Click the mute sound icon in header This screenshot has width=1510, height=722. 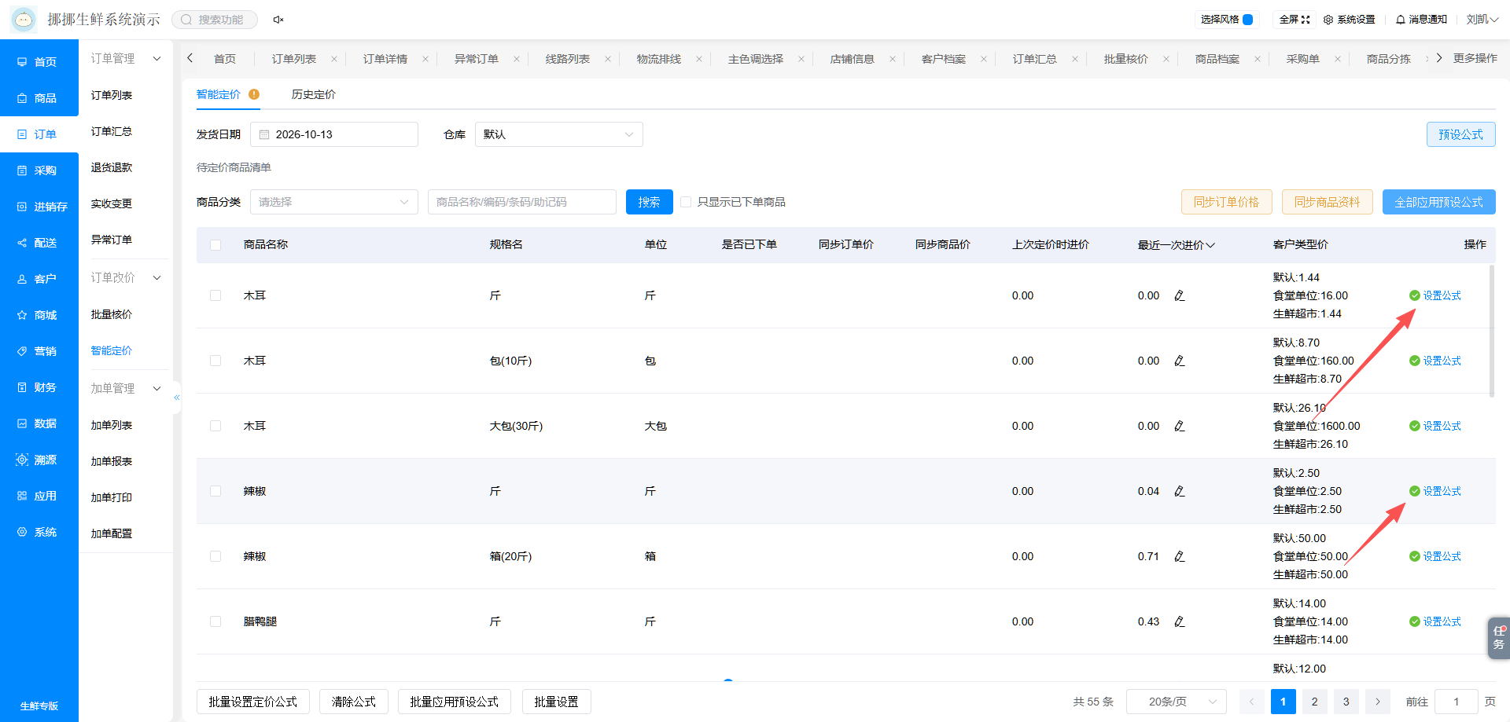tap(278, 20)
